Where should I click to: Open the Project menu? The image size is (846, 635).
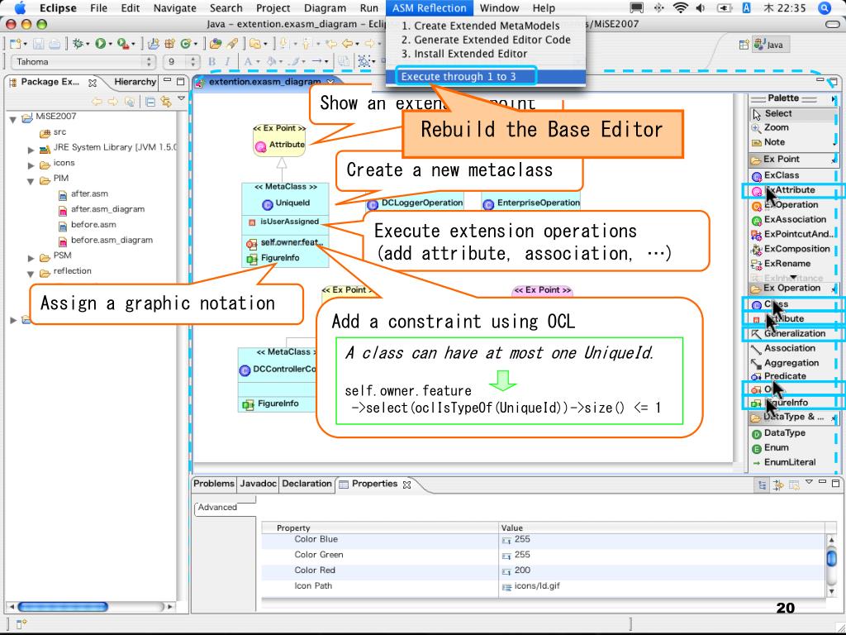point(273,8)
